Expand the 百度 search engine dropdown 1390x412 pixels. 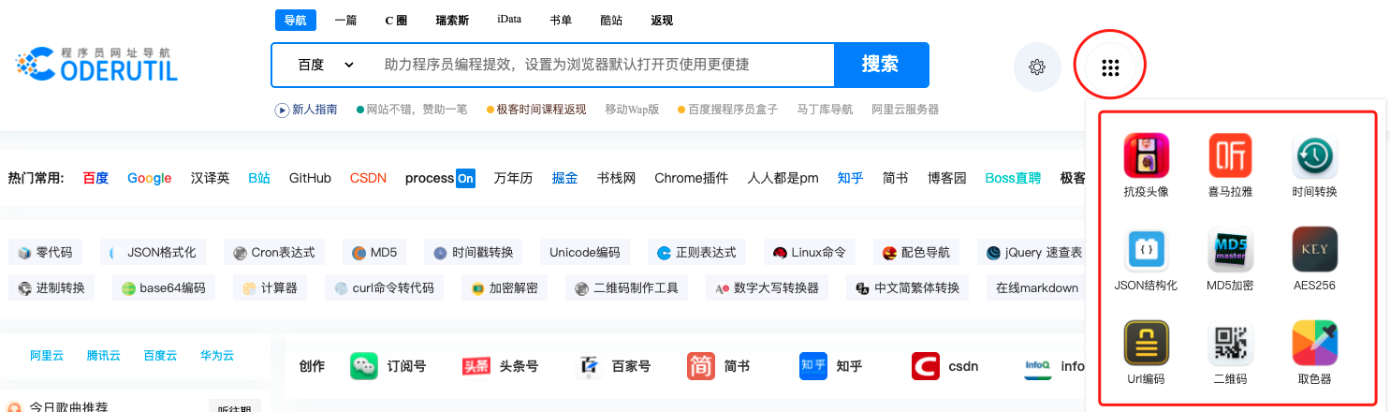[325, 65]
